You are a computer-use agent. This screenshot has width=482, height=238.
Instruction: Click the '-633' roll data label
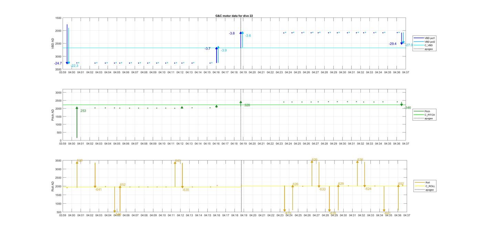click(322, 189)
